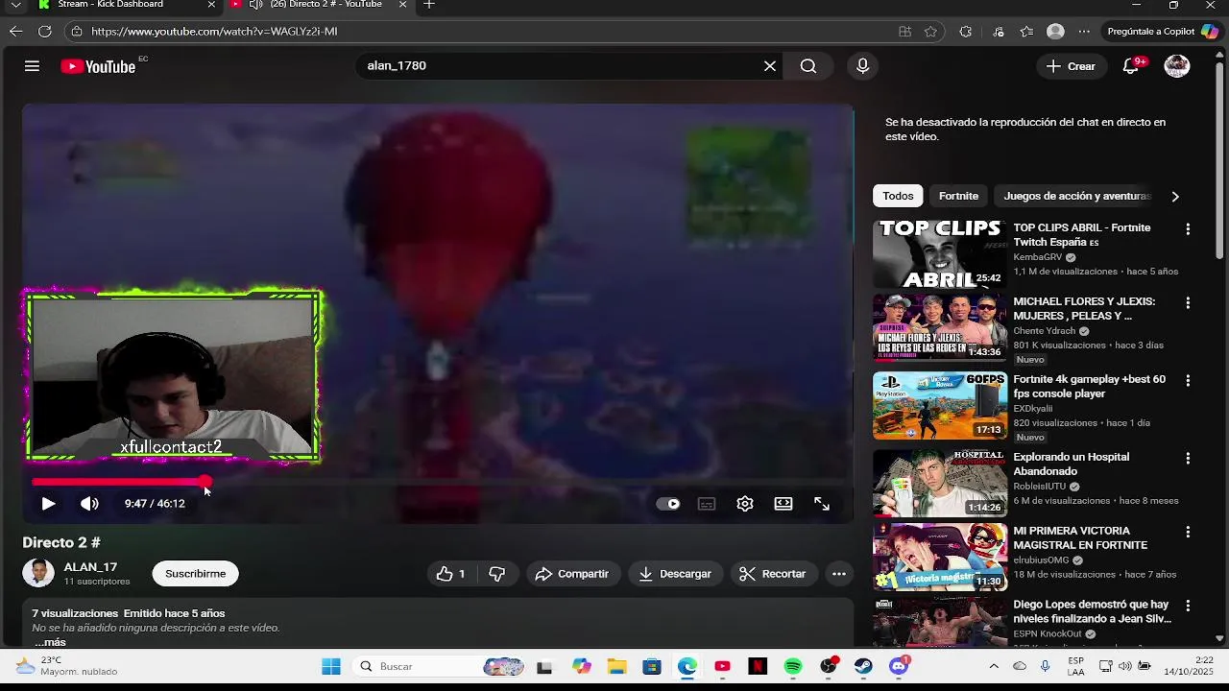Image resolution: width=1229 pixels, height=691 pixels.
Task: Open the browser settings ellipsis menu
Action: coord(1084,32)
